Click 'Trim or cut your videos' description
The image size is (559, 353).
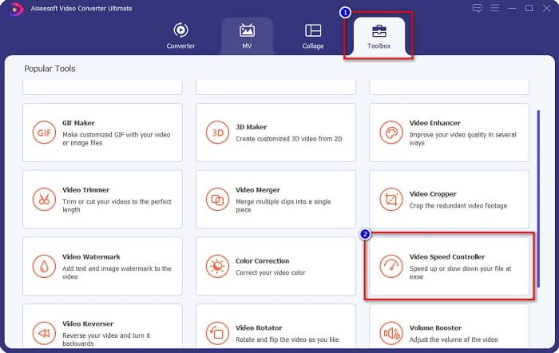pyautogui.click(x=117, y=206)
